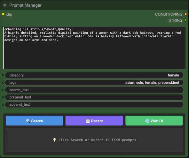Click the embedding:illustrious/Smooth_Quality line
The height and width of the screenshot is (158, 189).
[39, 29]
